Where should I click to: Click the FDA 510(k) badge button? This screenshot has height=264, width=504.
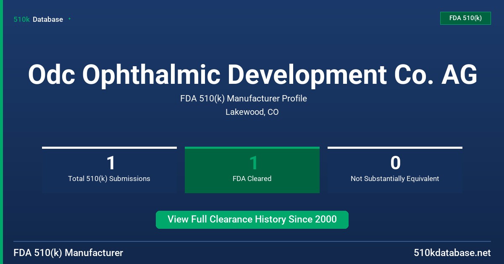465,18
